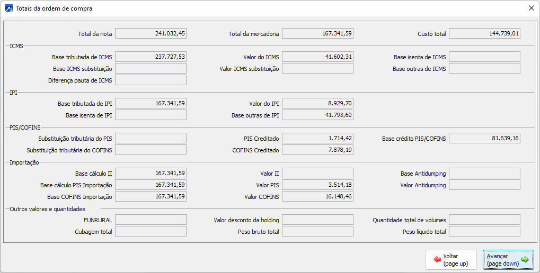Focus the Base tributada de ICMS field

click(x=151, y=57)
